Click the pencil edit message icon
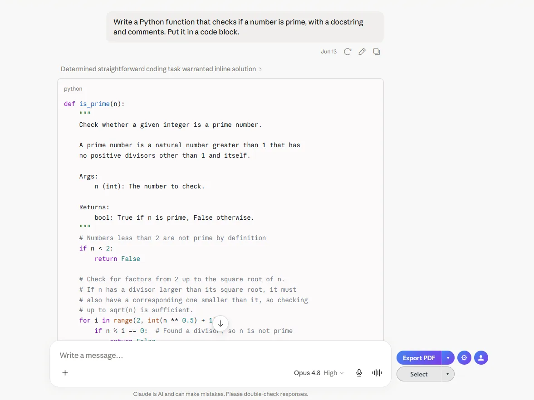The width and height of the screenshot is (534, 400). tap(362, 52)
